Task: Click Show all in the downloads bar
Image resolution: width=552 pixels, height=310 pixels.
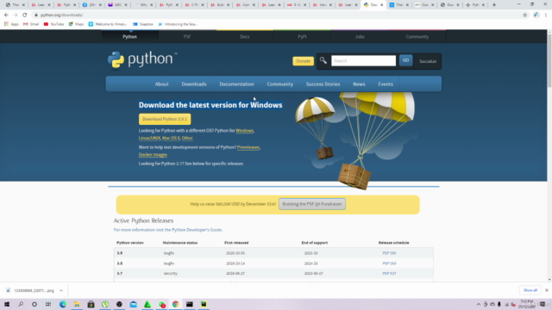Action: pyautogui.click(x=530, y=290)
